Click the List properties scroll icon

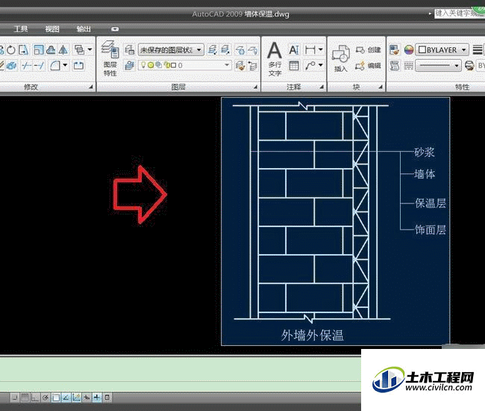coord(395,65)
